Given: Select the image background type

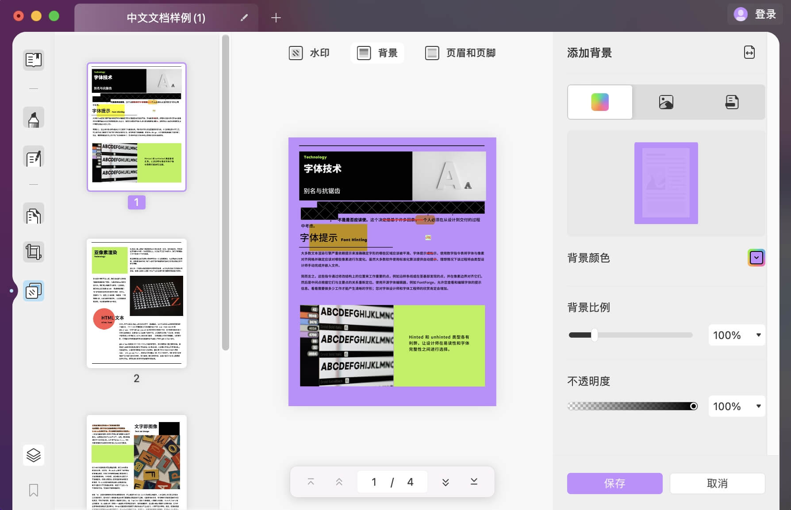Looking at the screenshot, I should (666, 102).
